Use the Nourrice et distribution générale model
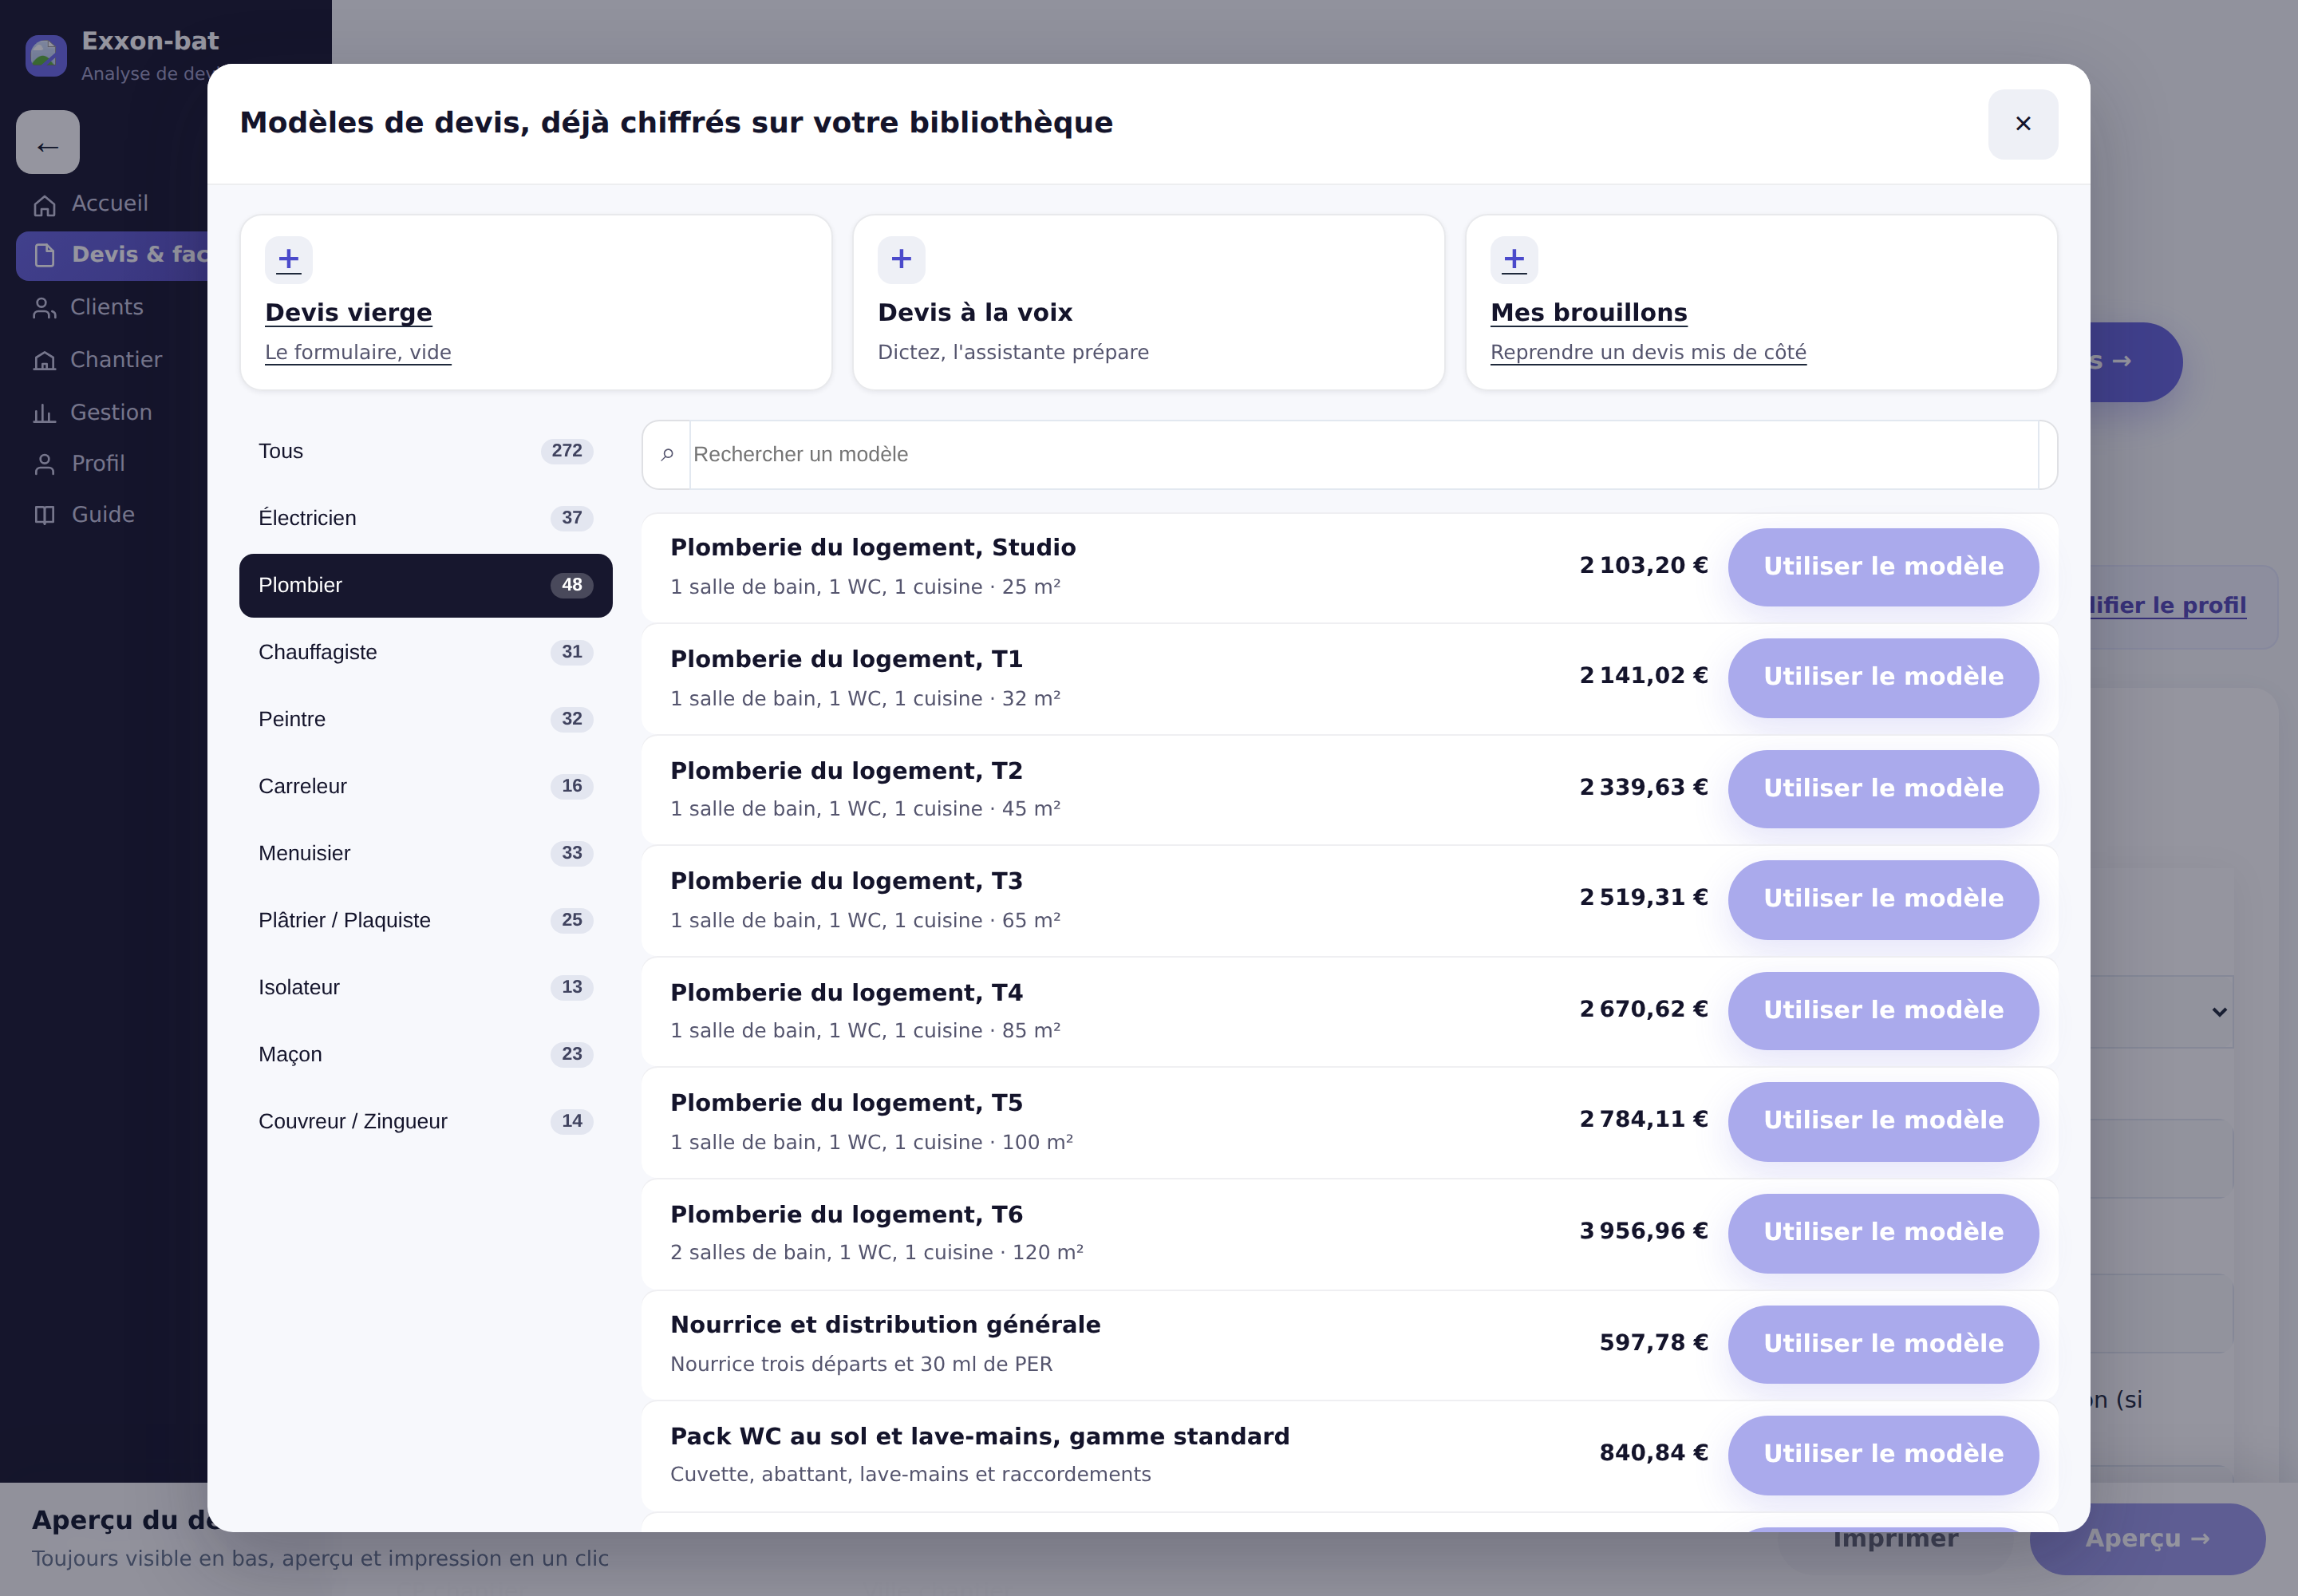The image size is (2298, 1596). [1883, 1344]
